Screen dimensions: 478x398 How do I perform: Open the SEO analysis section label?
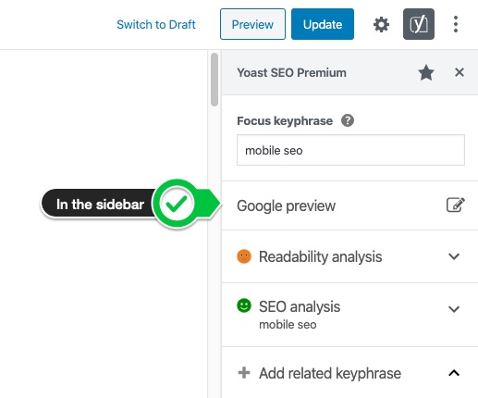pyautogui.click(x=300, y=306)
